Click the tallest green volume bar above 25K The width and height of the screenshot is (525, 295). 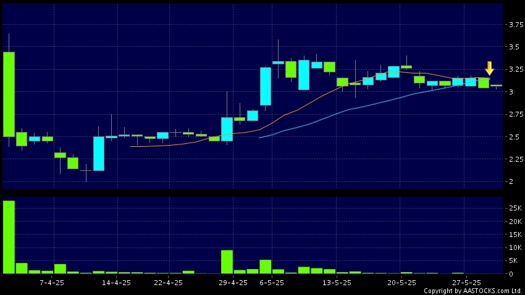(9, 237)
